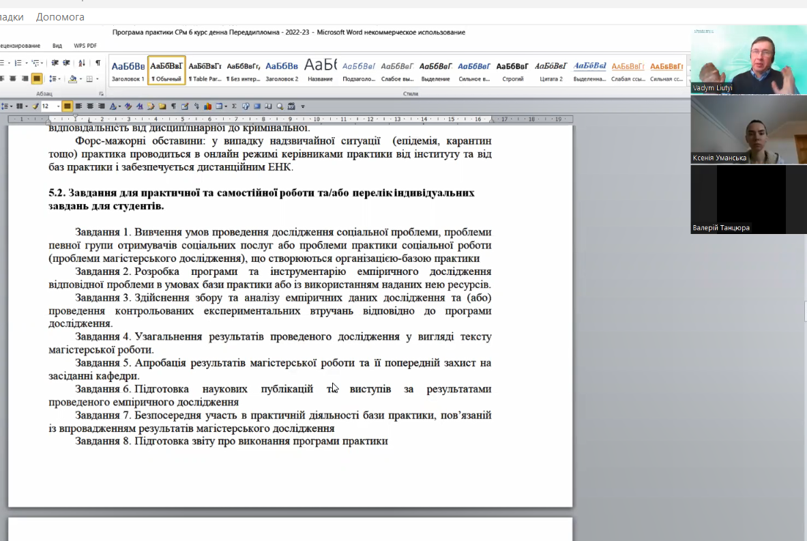Toggle the show paragraph marks icon in ribbon
Viewport: 807px width, 541px height.
click(98, 63)
